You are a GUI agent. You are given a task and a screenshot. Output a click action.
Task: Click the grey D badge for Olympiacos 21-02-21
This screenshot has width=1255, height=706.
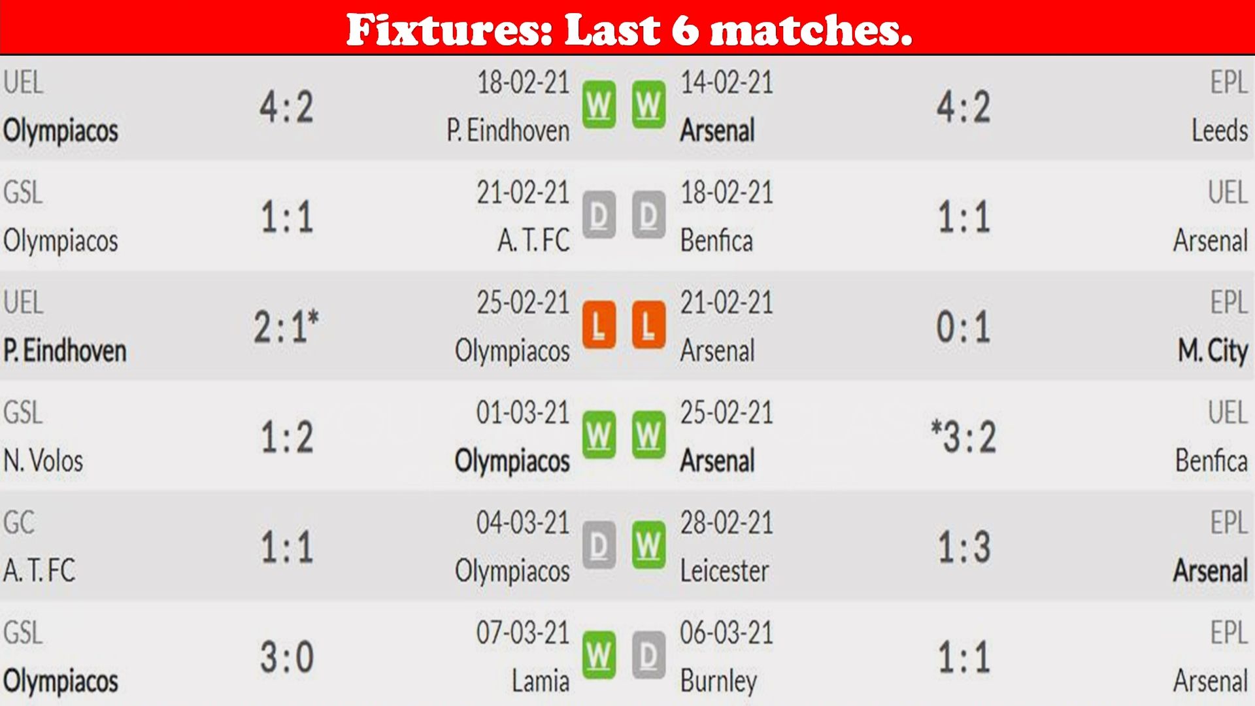click(x=599, y=214)
